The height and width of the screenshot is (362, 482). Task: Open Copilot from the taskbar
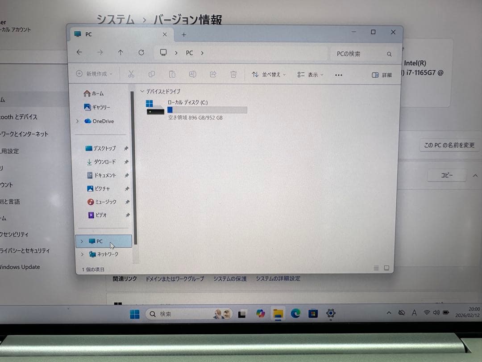[261, 314]
